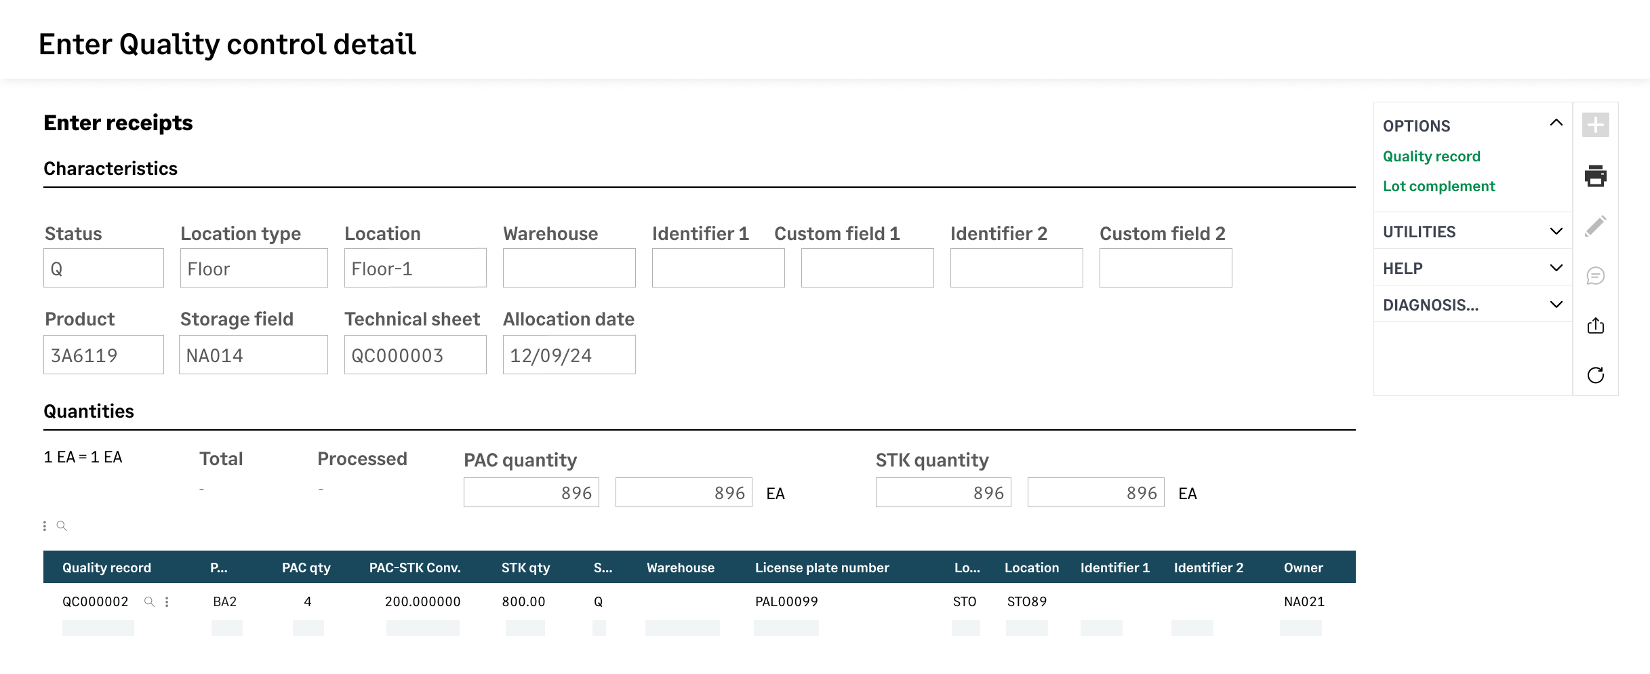Viewport: 1650px width, 674px height.
Task: Click the Storage field NA014
Action: pos(254,355)
